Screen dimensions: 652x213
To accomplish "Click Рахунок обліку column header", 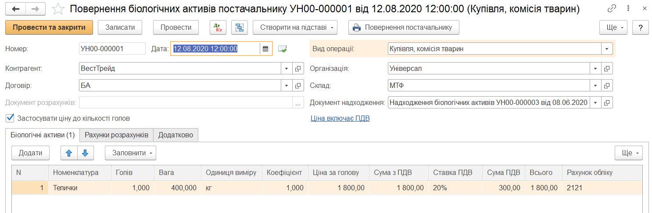I will pyautogui.click(x=602, y=172).
